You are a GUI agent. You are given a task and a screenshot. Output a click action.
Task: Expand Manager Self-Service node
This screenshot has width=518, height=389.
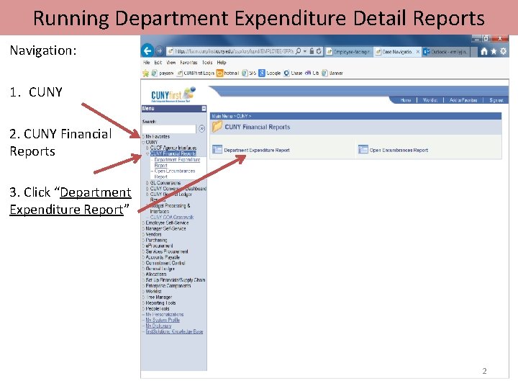pyautogui.click(x=143, y=228)
